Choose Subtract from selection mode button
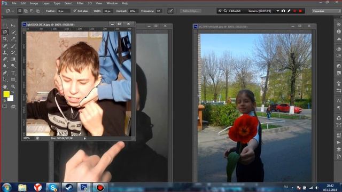342x192 pixels. [32, 11]
